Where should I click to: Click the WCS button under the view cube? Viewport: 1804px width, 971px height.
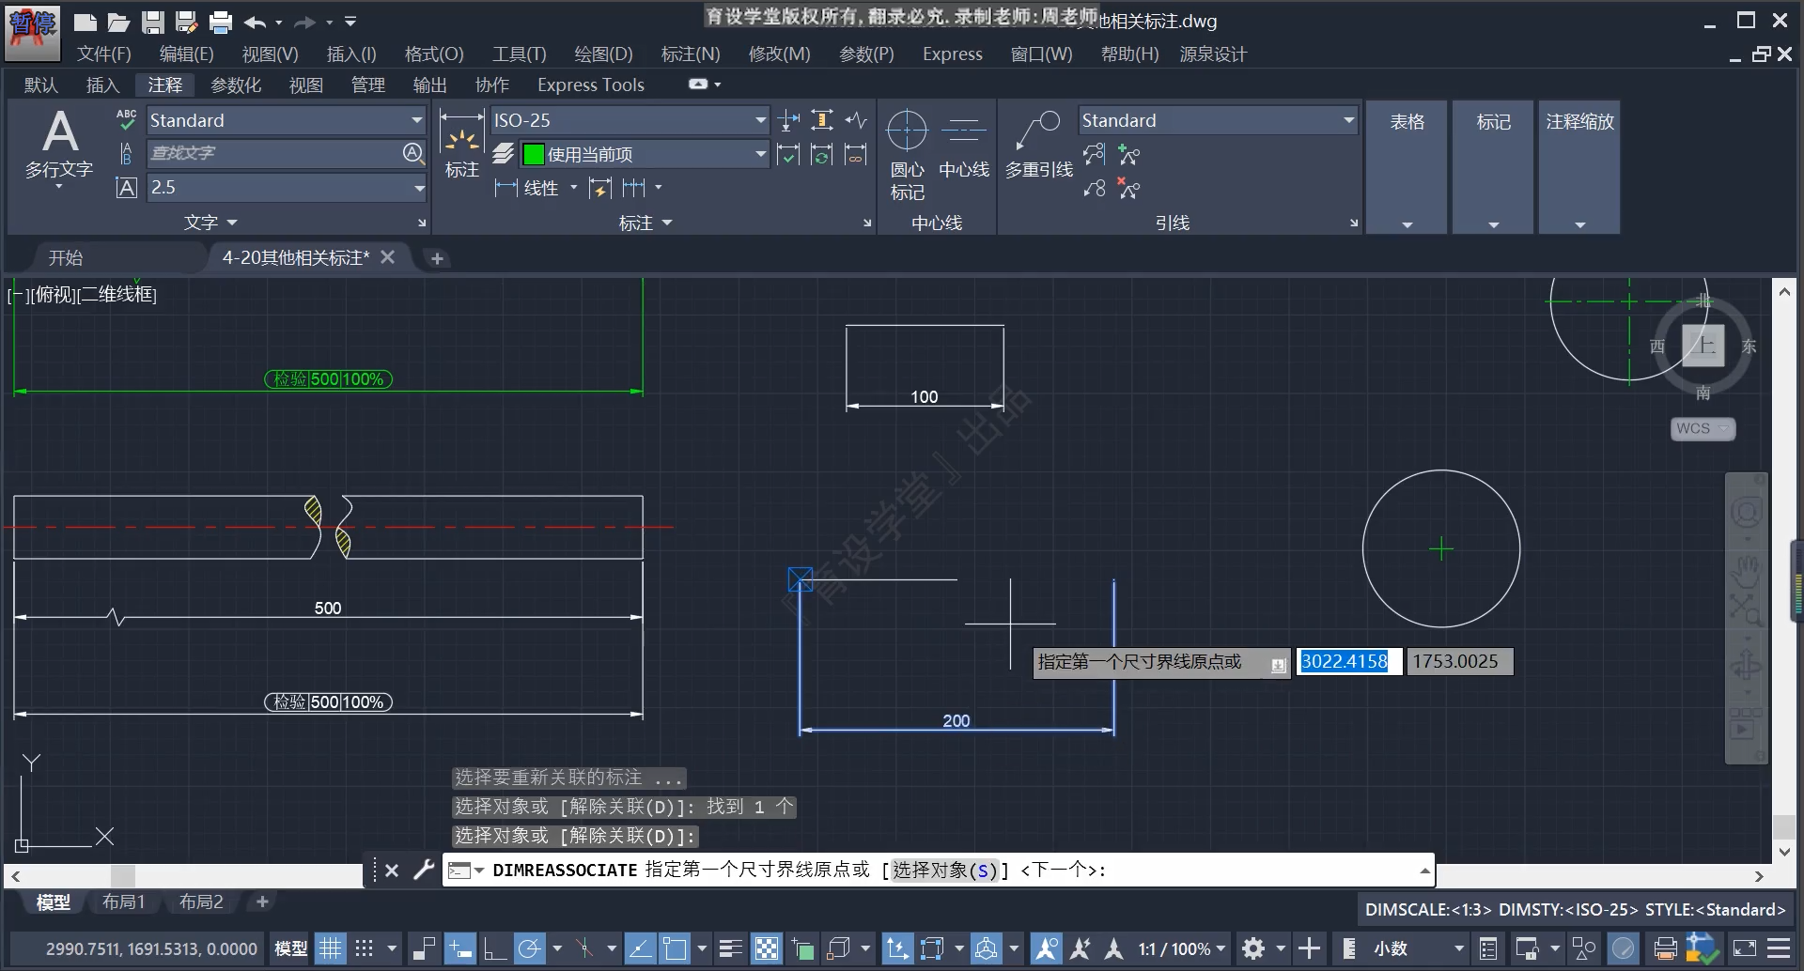coord(1703,428)
